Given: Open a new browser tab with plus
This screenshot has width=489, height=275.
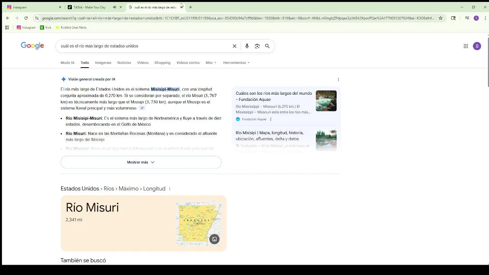Looking at the screenshot, I should [x=190, y=7].
